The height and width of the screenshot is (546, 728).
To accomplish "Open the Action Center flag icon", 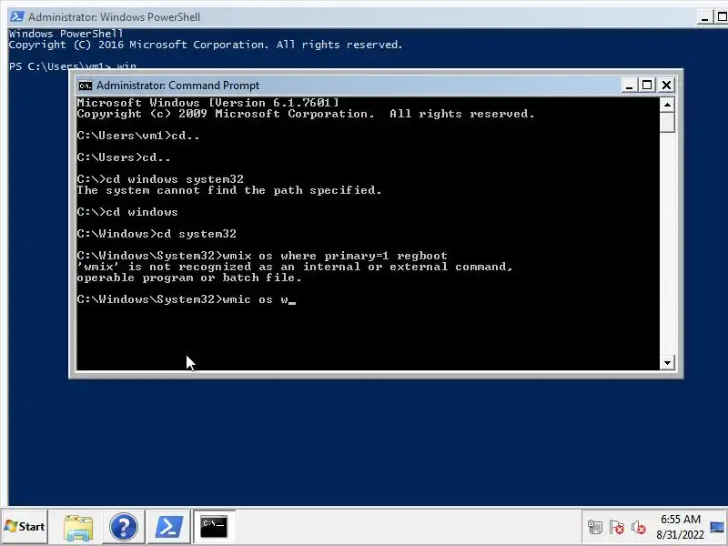I will [x=617, y=527].
